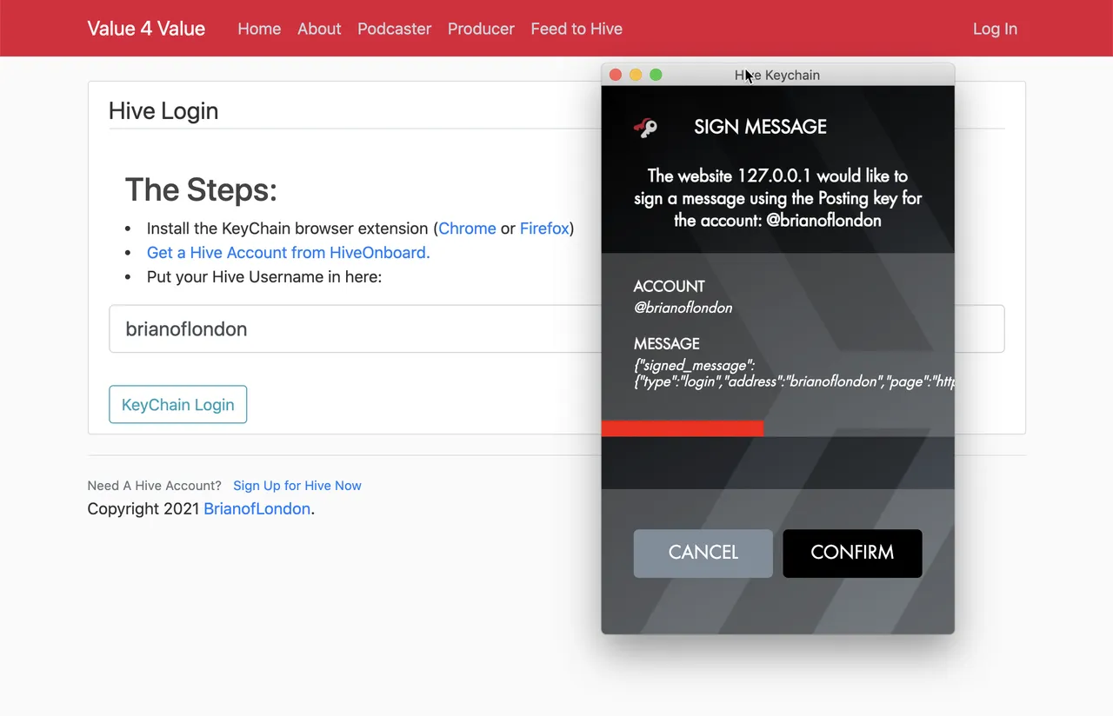Click the Need A Hive Account? text
Viewport: 1113px width, 716px height.
155,486
